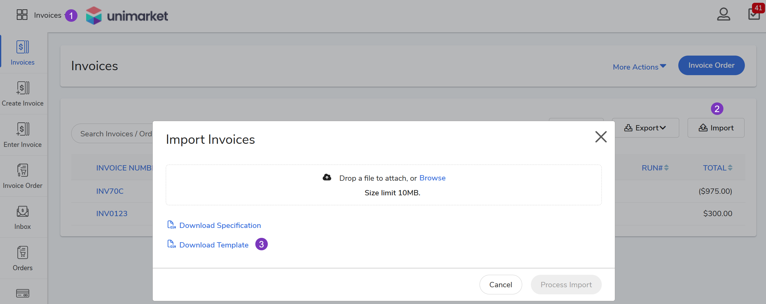Click Download Specification link
Screen dimensions: 766x304
(220, 225)
